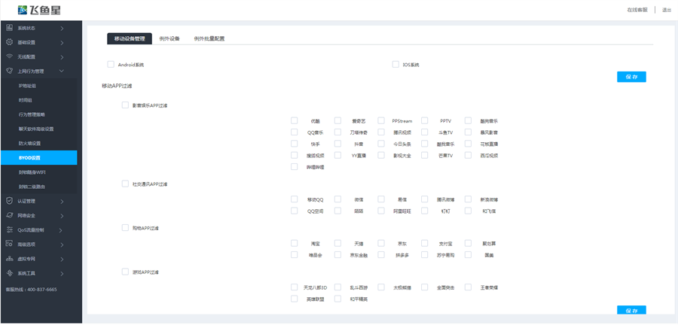The image size is (678, 325).
Task: Click the 在线客服 link
Action: coord(637,10)
